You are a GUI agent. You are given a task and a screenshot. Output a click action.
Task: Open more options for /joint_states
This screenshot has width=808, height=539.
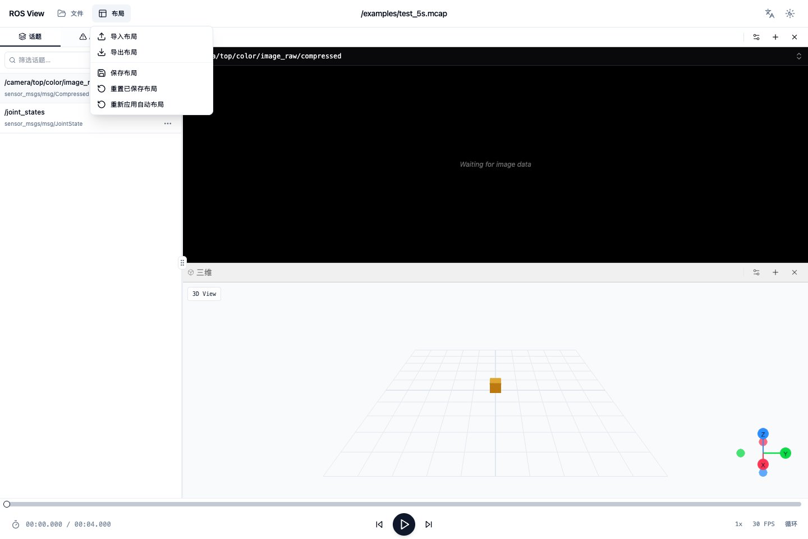point(168,124)
